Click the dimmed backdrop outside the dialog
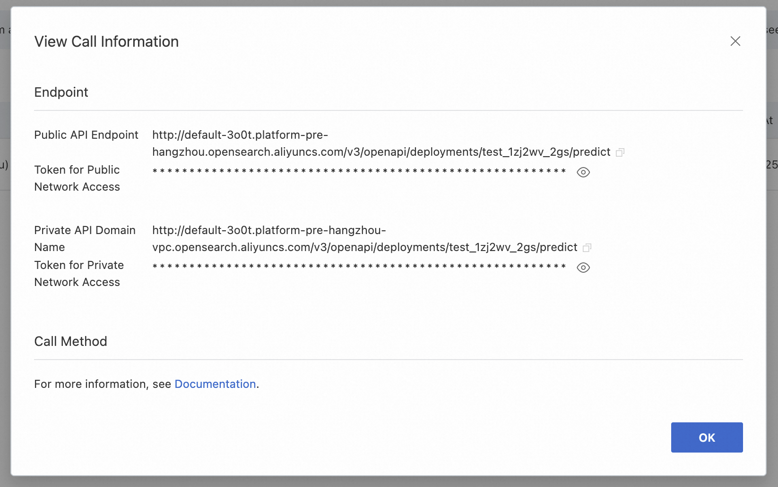This screenshot has width=778, height=487. pos(5,283)
